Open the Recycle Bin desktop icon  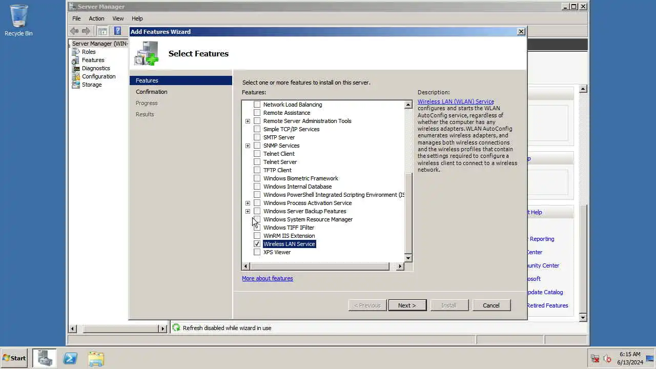[x=18, y=20]
